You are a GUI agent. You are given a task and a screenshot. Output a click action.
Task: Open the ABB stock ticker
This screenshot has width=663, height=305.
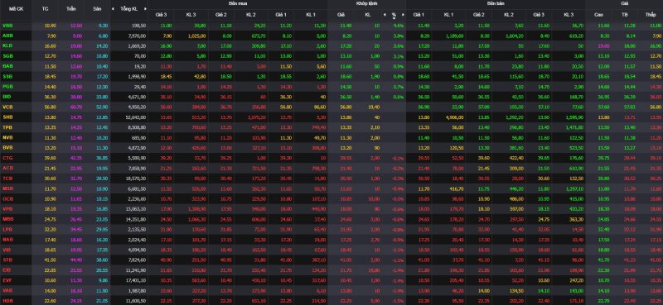[7, 36]
